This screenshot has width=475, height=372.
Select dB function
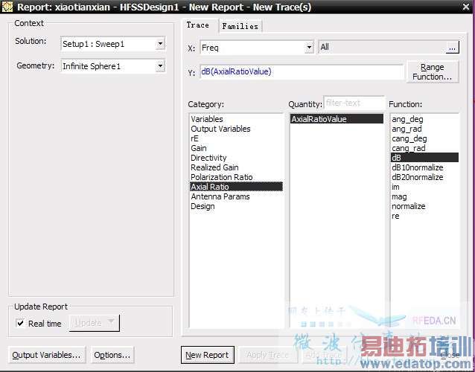coord(424,158)
